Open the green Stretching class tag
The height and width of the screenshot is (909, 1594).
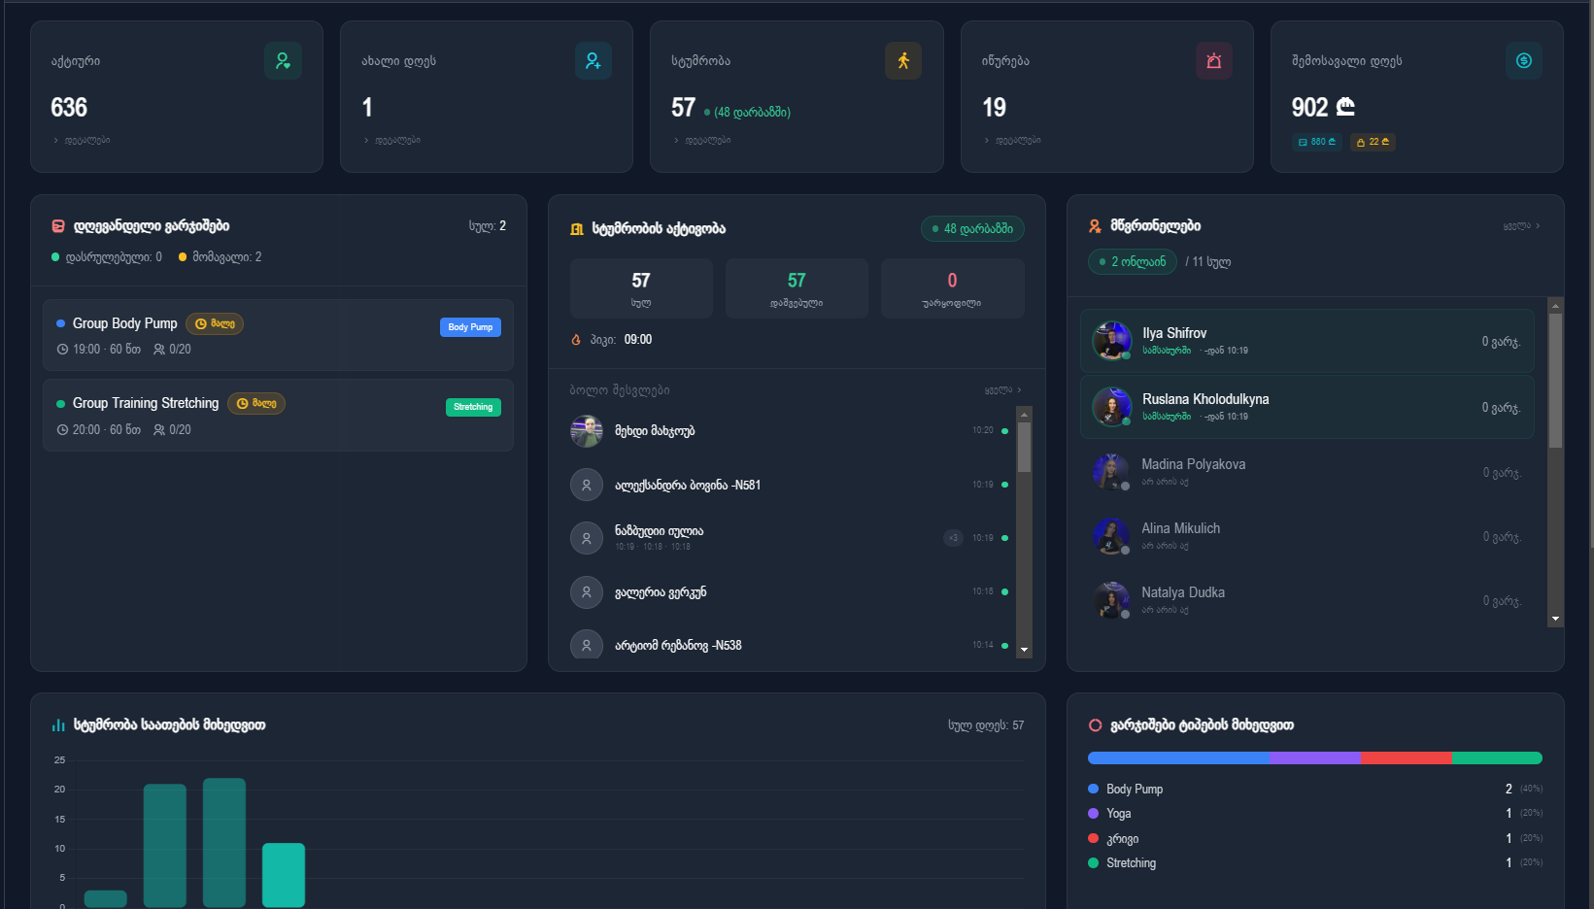tap(473, 407)
